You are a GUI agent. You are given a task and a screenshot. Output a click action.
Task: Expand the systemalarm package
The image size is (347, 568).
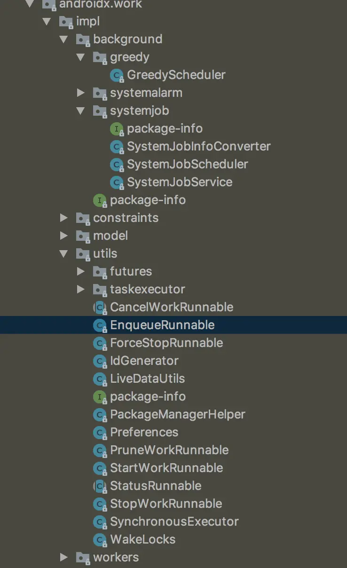[81, 93]
